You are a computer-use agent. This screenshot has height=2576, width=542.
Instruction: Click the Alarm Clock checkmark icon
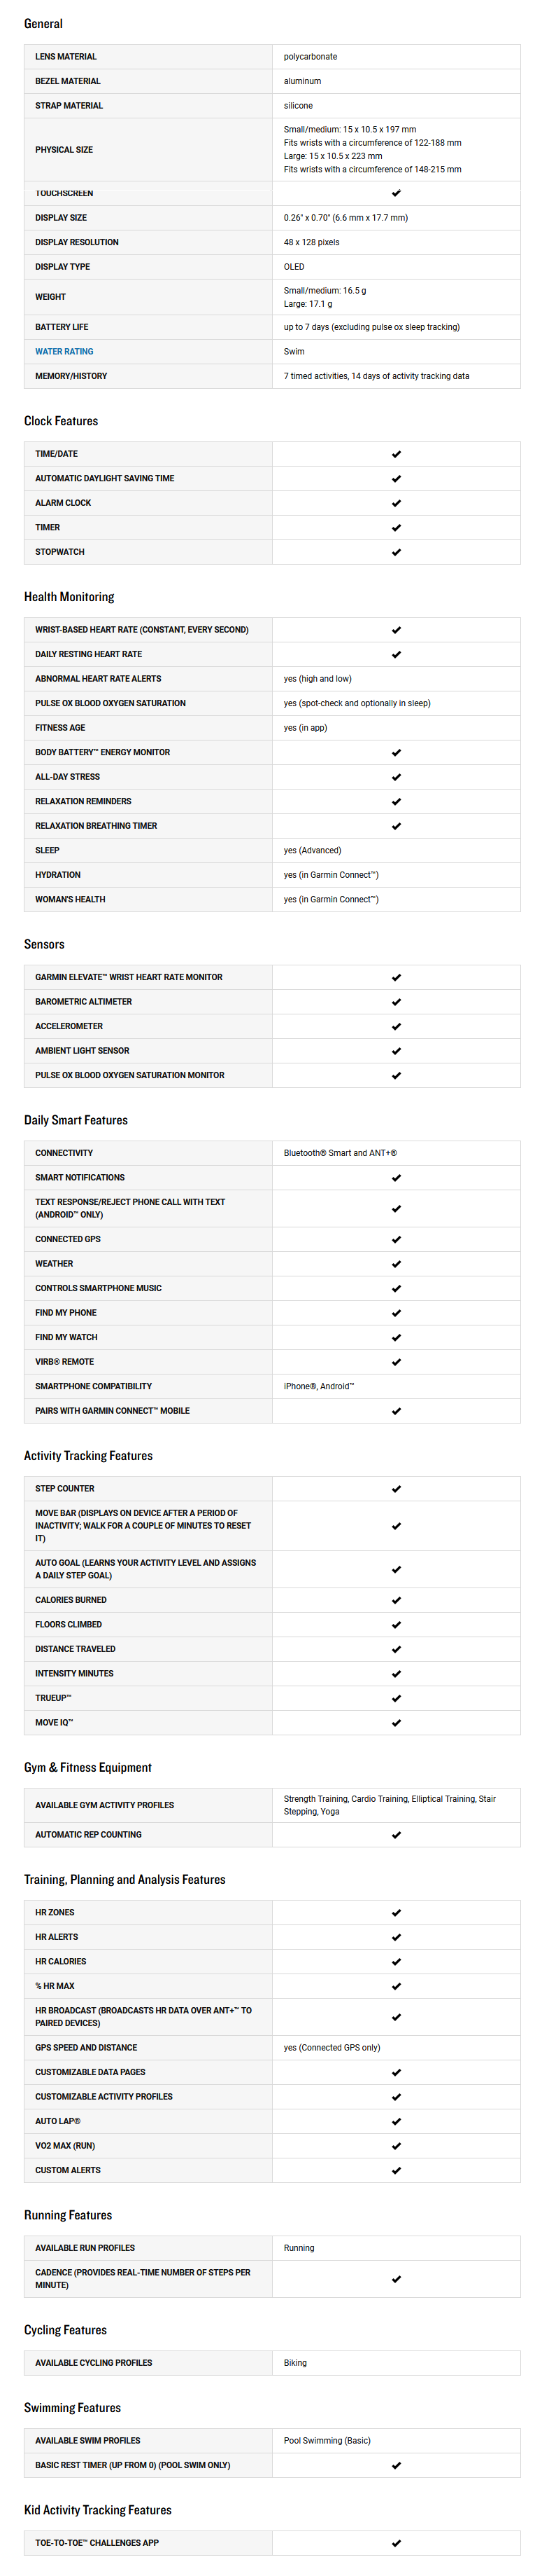click(x=397, y=503)
